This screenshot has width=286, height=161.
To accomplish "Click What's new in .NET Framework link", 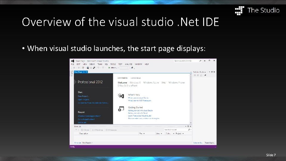I will click(x=139, y=100).
